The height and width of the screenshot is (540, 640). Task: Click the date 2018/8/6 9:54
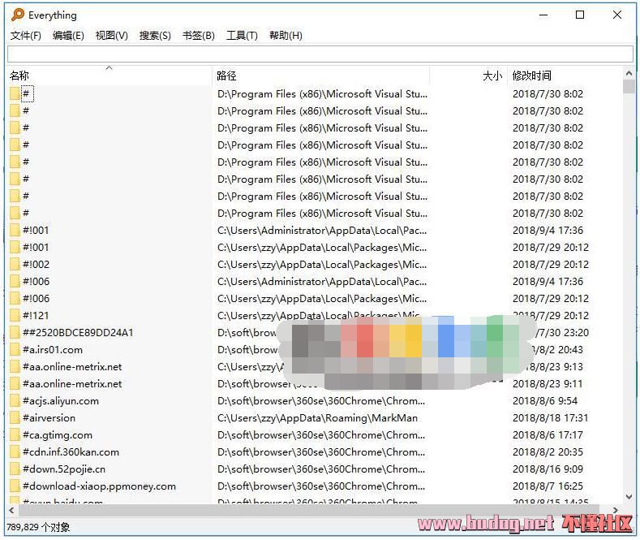(x=545, y=400)
